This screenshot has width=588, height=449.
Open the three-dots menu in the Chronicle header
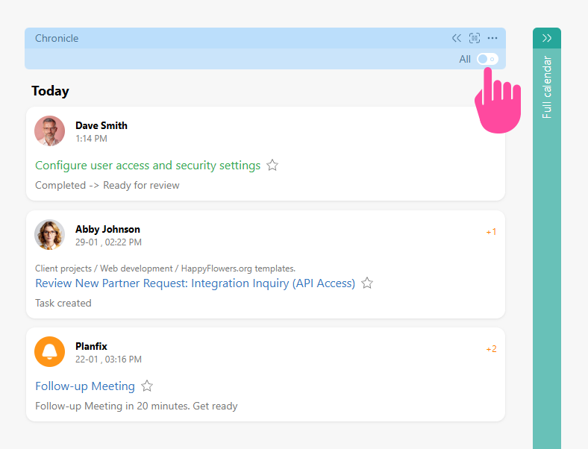pyautogui.click(x=492, y=38)
